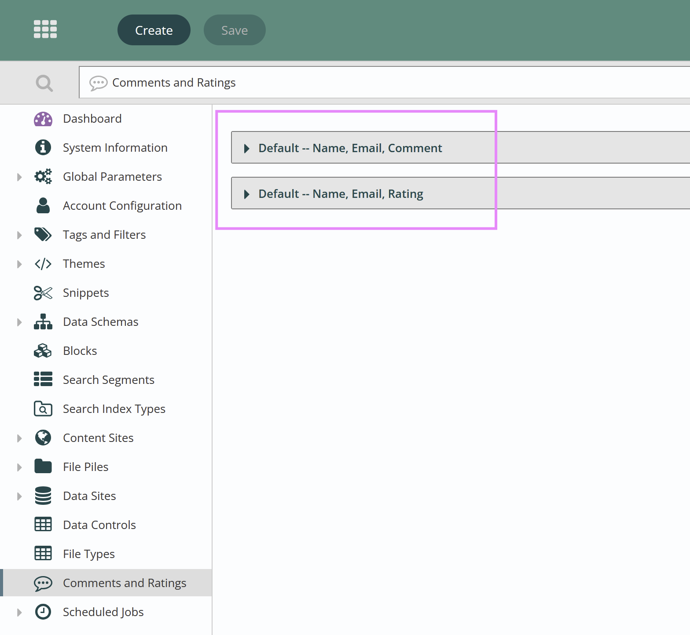Expand the Data Schemas tree node
Screen dimensions: 690x635
pyautogui.click(x=19, y=322)
